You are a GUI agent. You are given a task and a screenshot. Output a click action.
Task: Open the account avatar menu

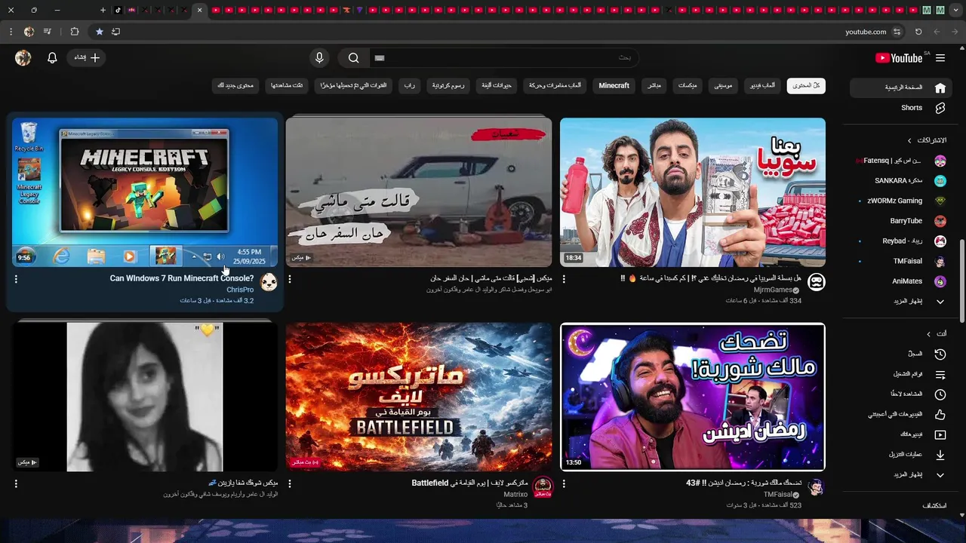point(23,58)
